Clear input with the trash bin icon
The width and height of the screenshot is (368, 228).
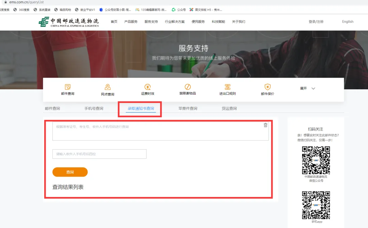click(265, 125)
